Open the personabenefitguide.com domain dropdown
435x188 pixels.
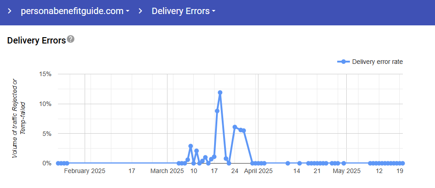click(75, 11)
